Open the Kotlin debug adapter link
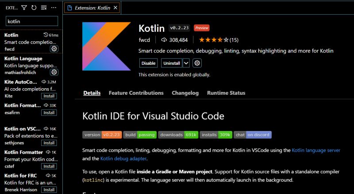The width and height of the screenshot is (354, 194). (x=123, y=158)
